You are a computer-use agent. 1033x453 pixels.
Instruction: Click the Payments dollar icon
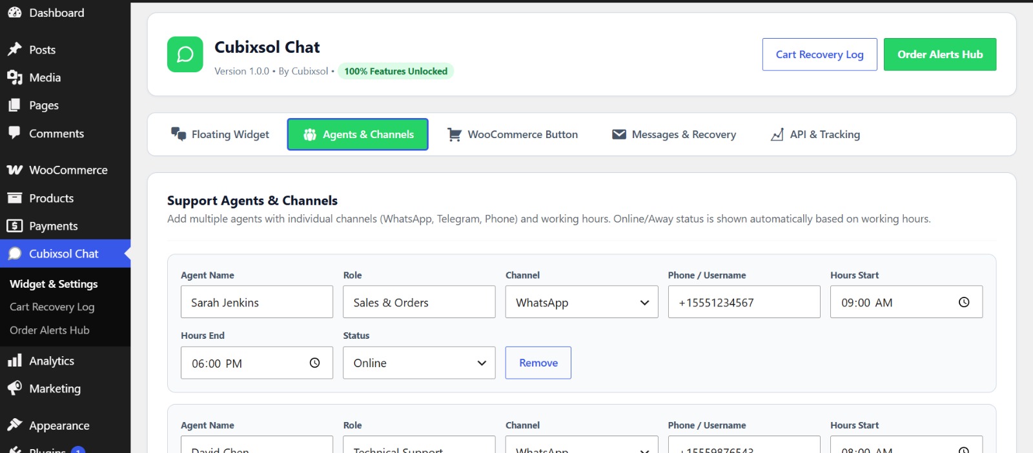coord(14,226)
